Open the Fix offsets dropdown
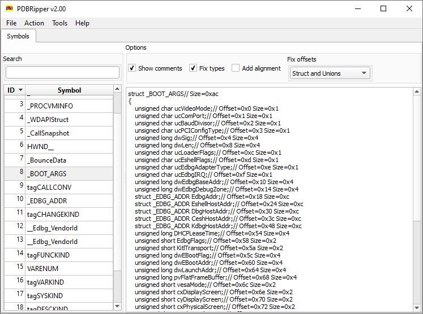The height and width of the screenshot is (314, 423). pos(330,73)
